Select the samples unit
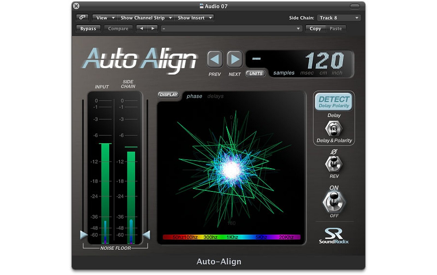 coord(284,73)
